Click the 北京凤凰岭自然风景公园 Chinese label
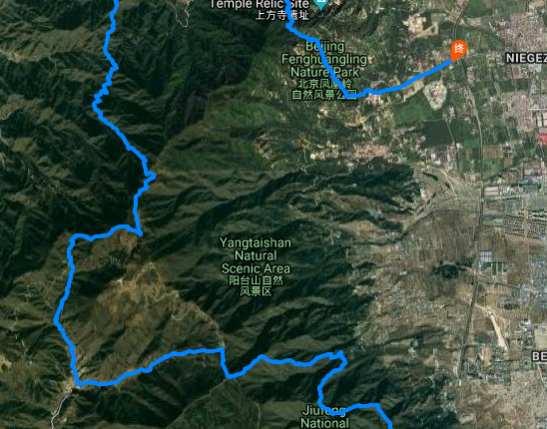547x429 pixels. click(x=322, y=89)
